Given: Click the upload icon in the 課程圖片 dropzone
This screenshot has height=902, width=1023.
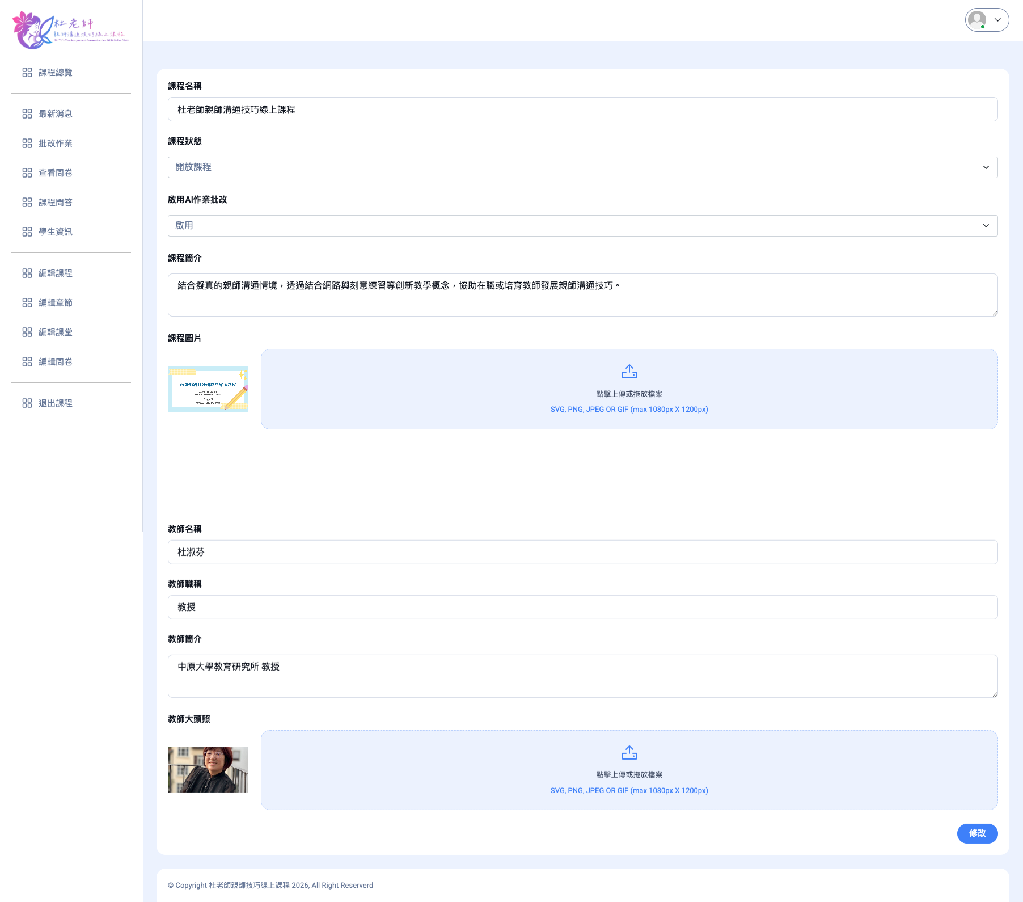Looking at the screenshot, I should click(629, 372).
